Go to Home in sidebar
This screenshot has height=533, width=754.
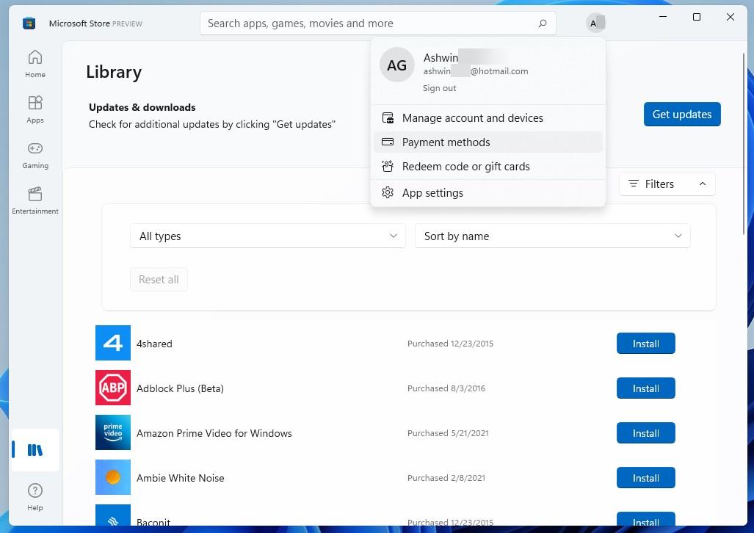(35, 63)
